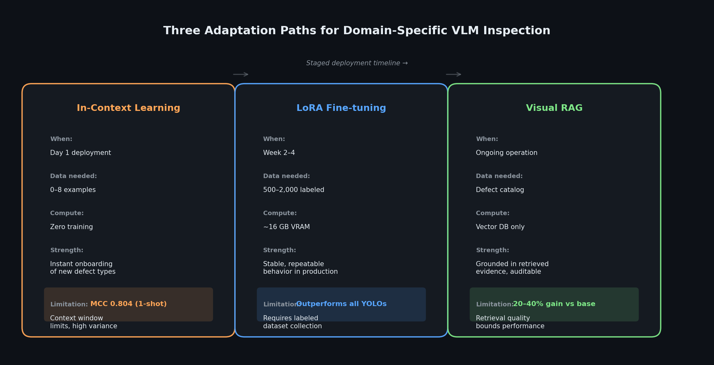
Task: Select the Outperforms all YOLOs highlight
Action: coord(341,304)
